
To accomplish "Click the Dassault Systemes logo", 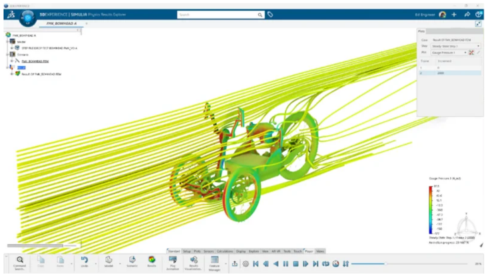I will 11,15.
